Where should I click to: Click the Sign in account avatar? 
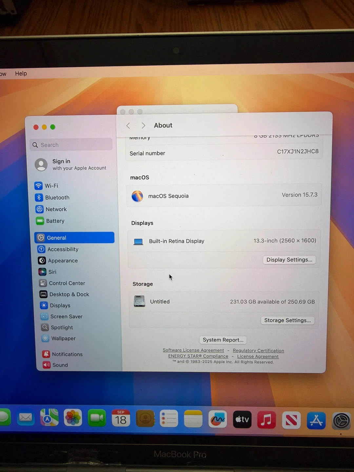point(41,165)
